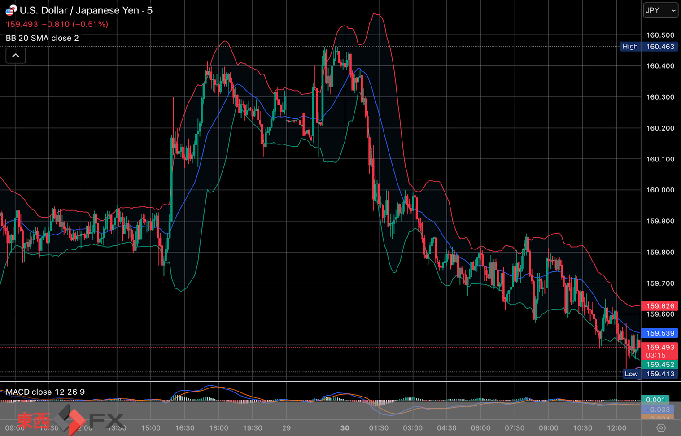Click the blue 159.539 BB basis label

(x=659, y=333)
